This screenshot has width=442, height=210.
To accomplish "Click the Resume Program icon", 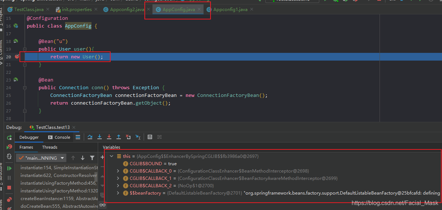I will [10, 168].
